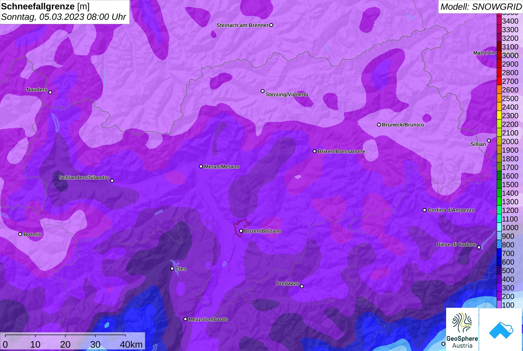
Task: Click the 30 scale bar label
Action: (x=95, y=344)
